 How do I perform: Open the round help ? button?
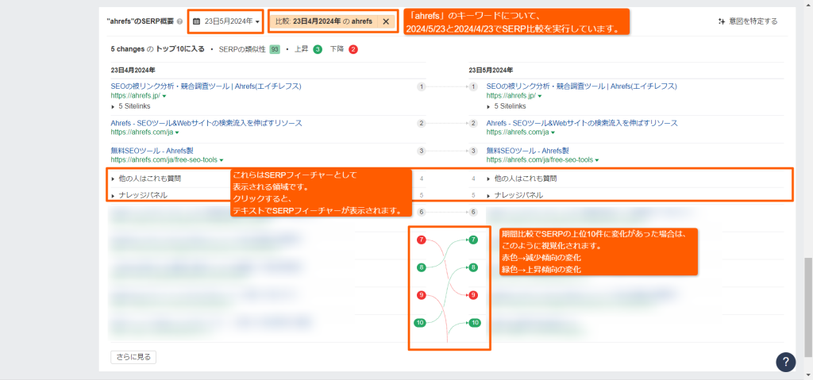[x=786, y=361]
